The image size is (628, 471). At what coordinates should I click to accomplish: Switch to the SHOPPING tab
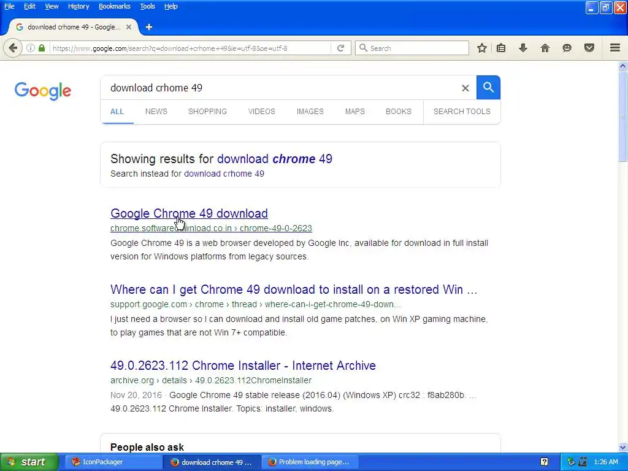(x=207, y=112)
